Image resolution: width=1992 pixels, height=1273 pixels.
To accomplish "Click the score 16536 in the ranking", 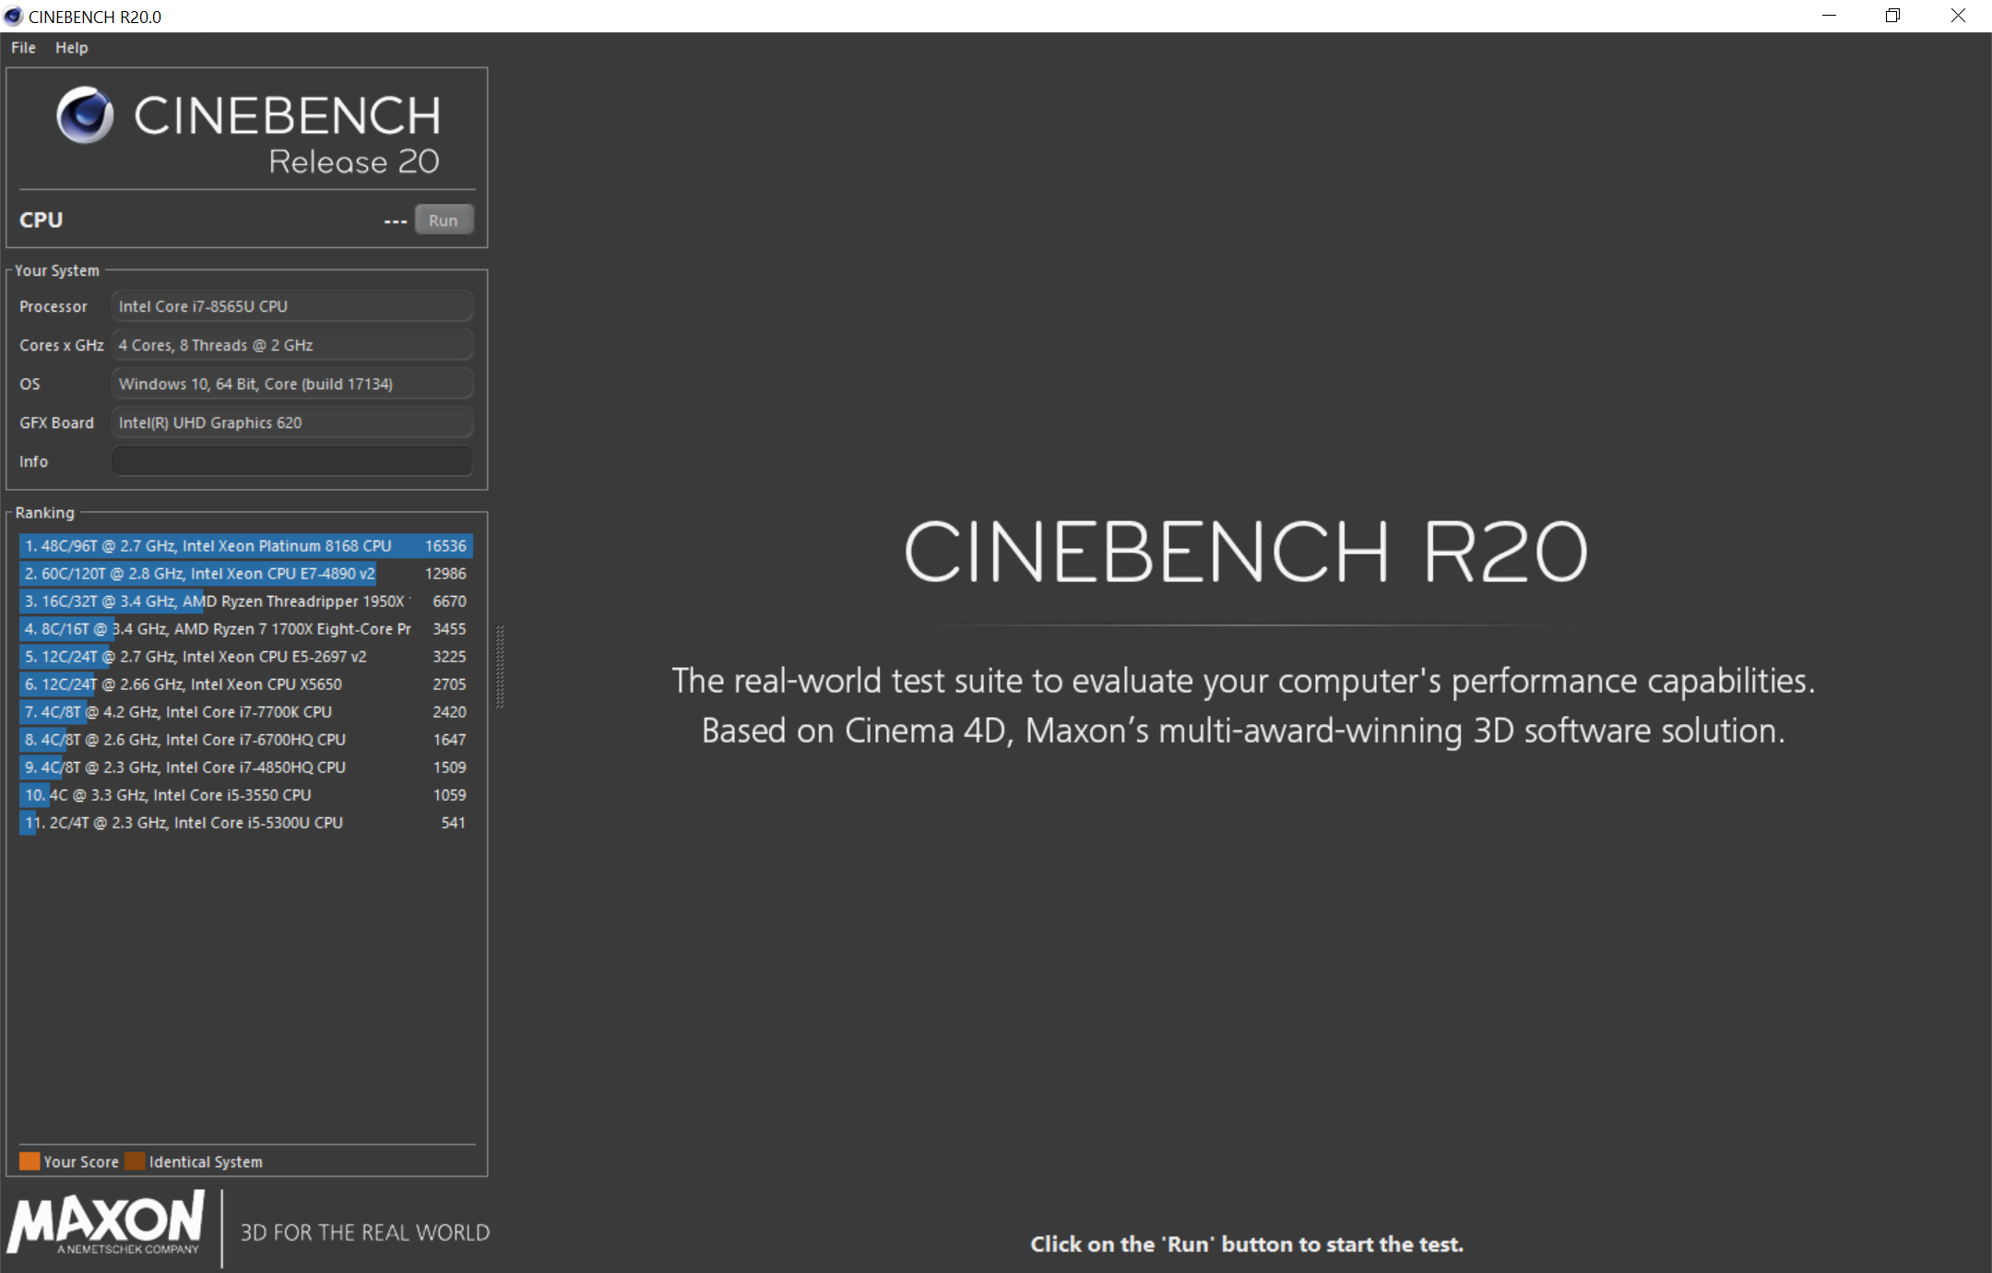I will (445, 546).
